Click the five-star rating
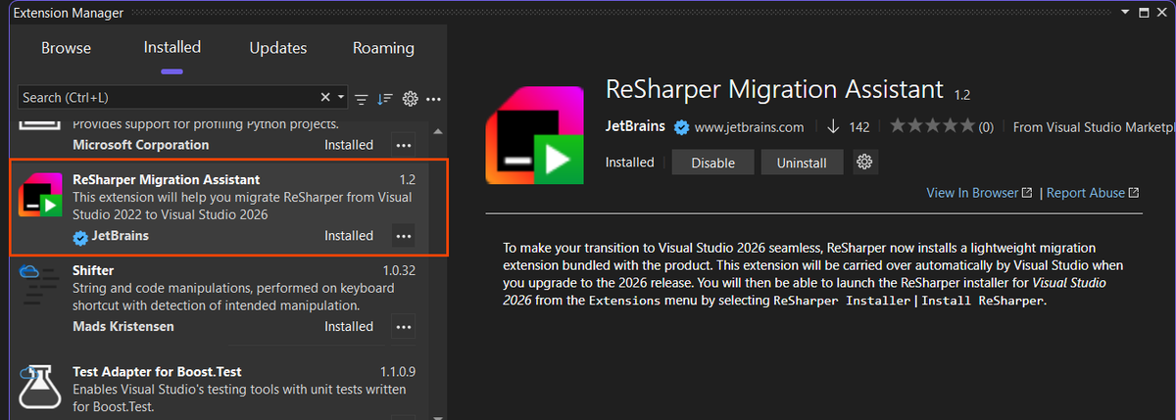 [932, 126]
